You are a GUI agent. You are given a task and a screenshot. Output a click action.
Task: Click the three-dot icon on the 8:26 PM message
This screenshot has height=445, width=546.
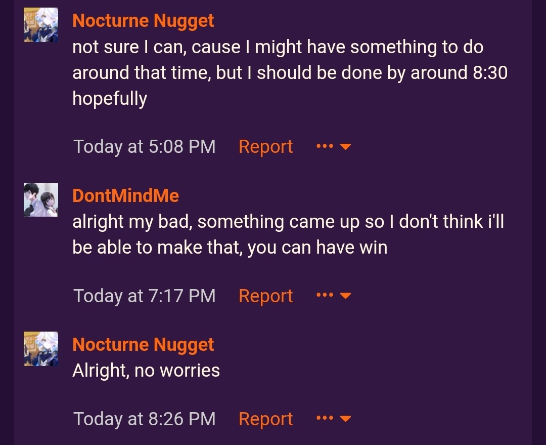[324, 419]
